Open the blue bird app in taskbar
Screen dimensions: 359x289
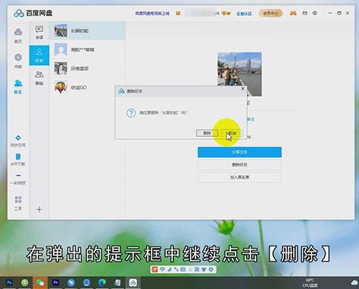pos(71,282)
